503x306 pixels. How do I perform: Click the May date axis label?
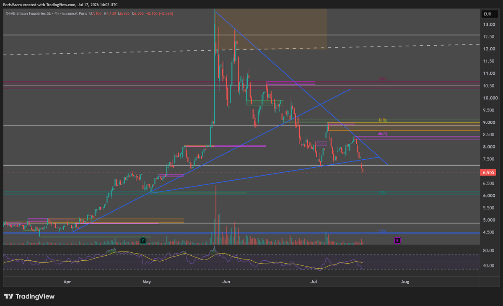pos(146,282)
